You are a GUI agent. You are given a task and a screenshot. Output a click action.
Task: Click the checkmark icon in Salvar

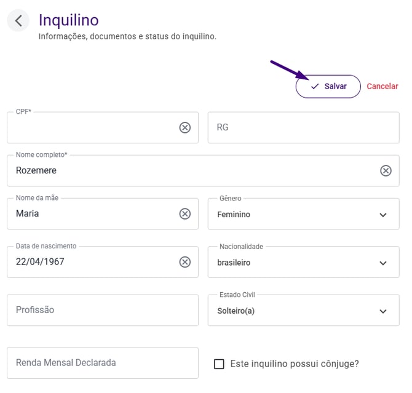315,87
